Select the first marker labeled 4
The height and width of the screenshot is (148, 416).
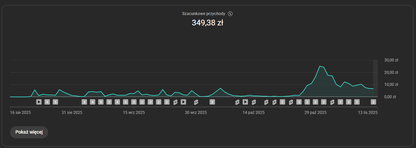(x=47, y=102)
